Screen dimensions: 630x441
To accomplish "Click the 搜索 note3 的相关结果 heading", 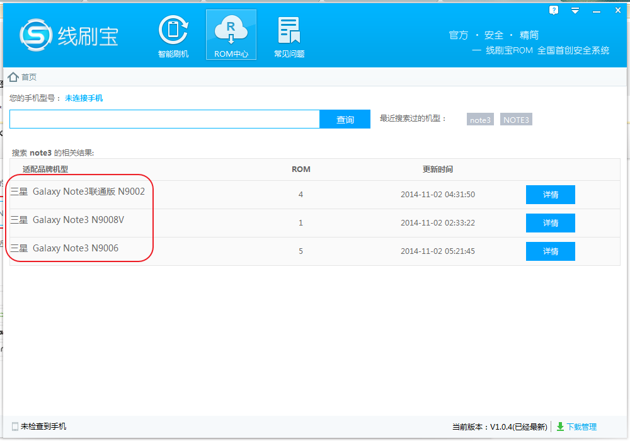I will pos(53,153).
